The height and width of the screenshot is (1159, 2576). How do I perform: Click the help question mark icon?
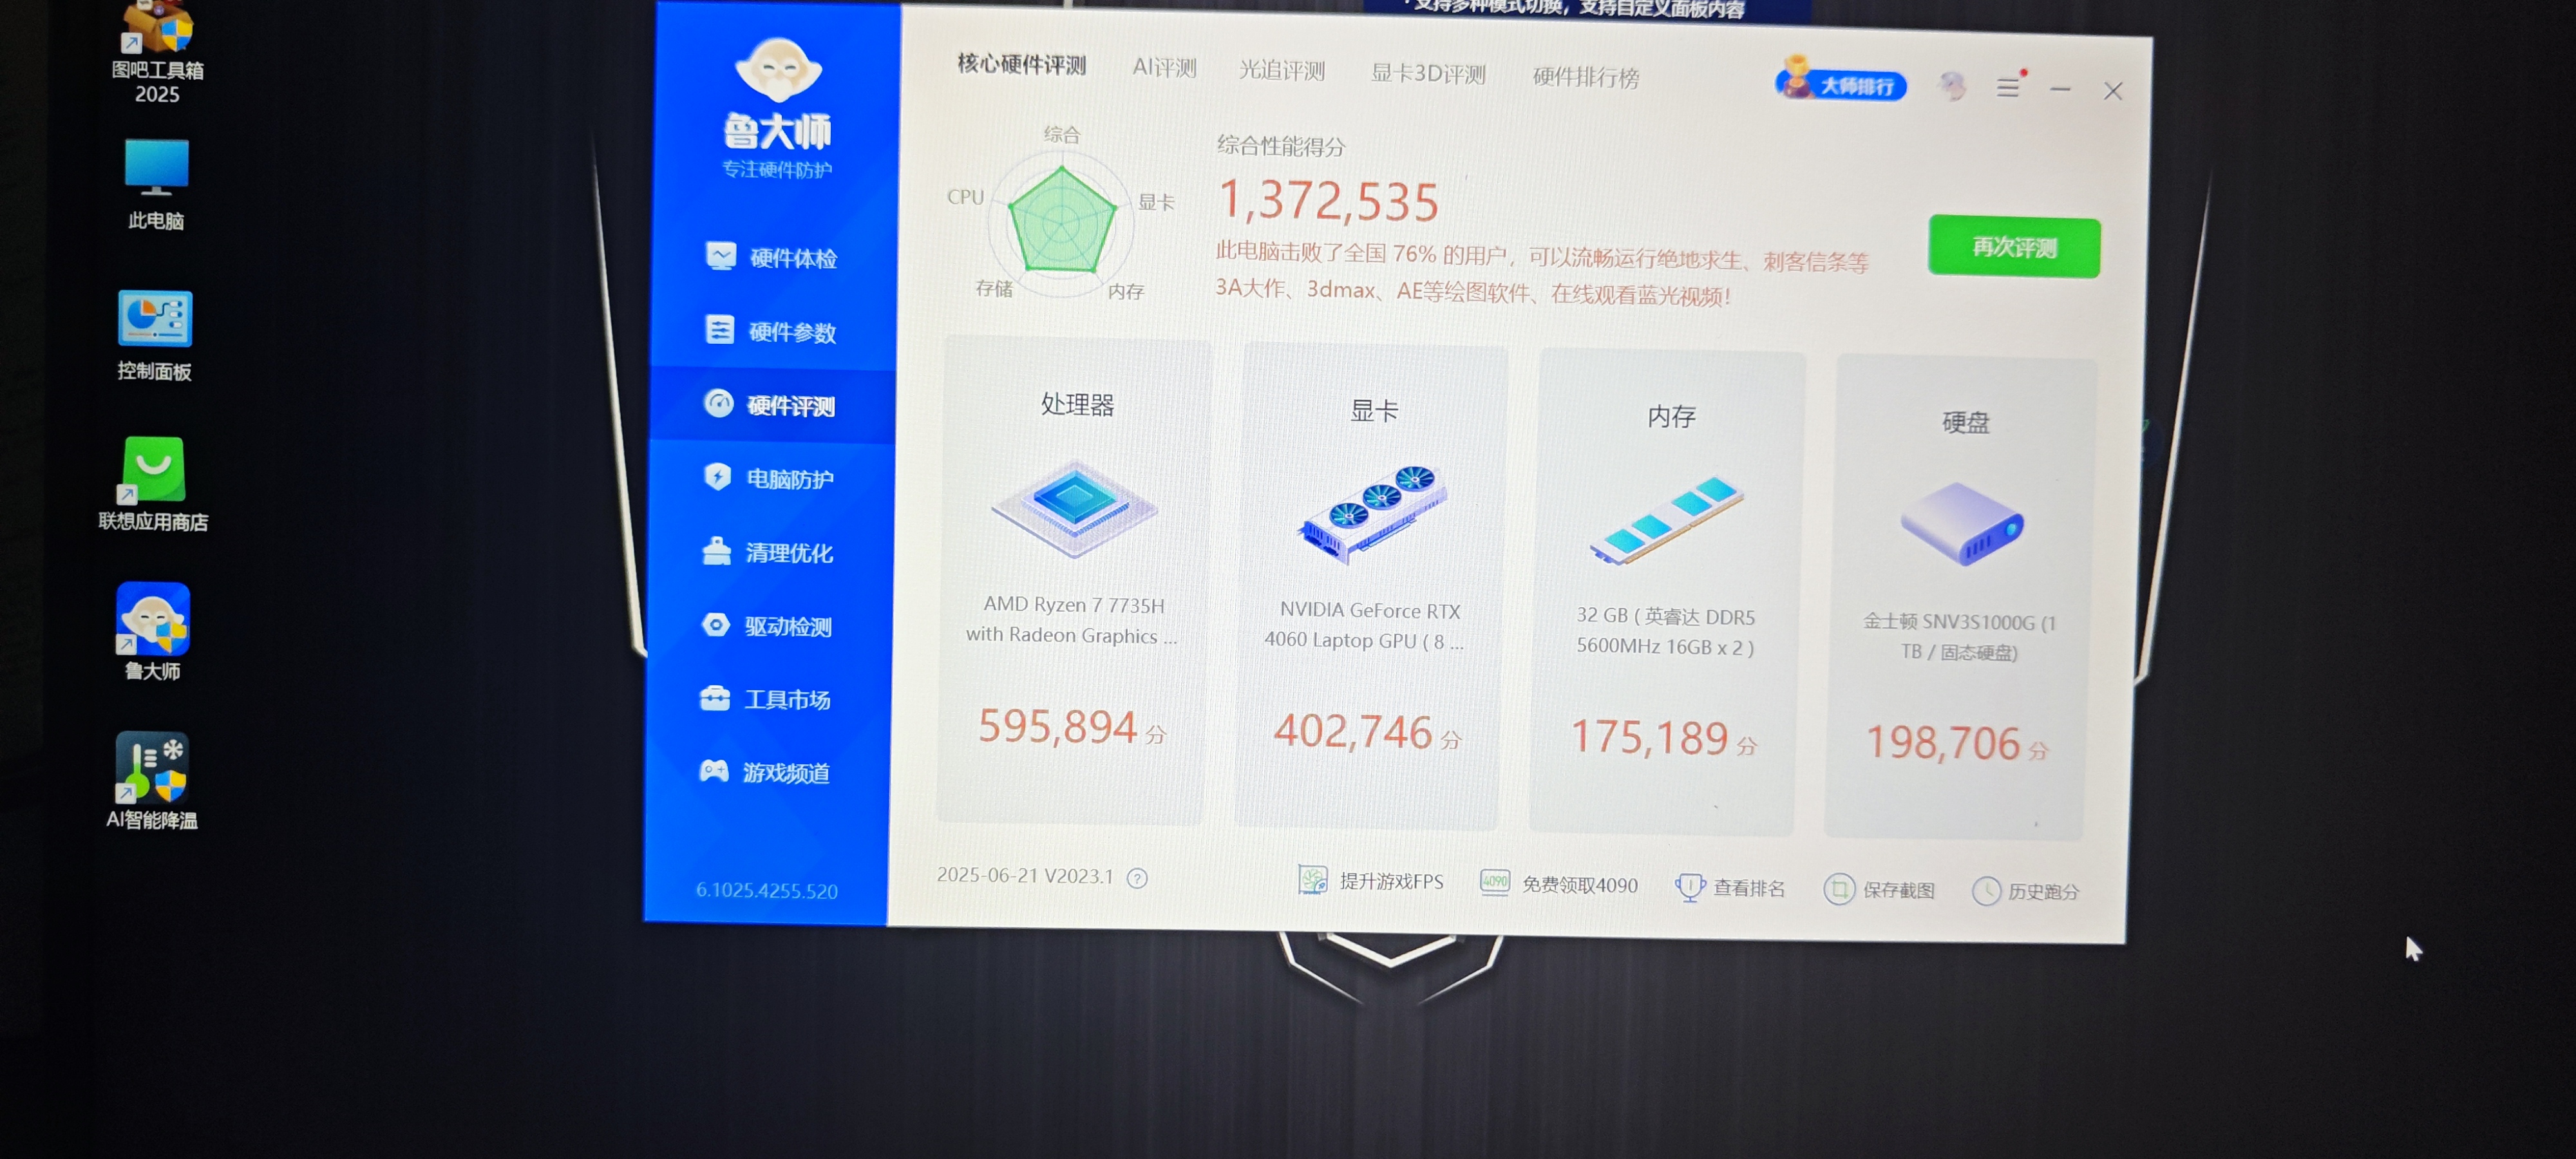tap(1137, 878)
